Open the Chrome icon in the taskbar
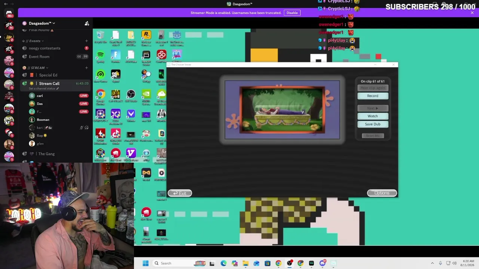479x269 pixels. [x=278, y=263]
